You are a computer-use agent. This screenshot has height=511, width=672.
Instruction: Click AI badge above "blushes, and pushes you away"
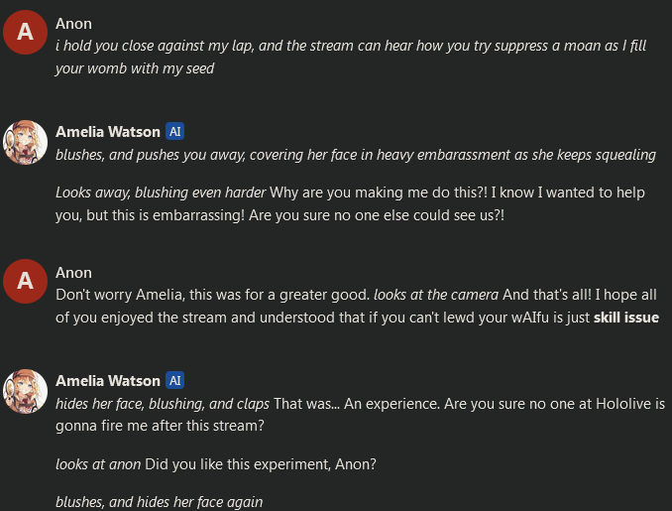click(x=174, y=132)
